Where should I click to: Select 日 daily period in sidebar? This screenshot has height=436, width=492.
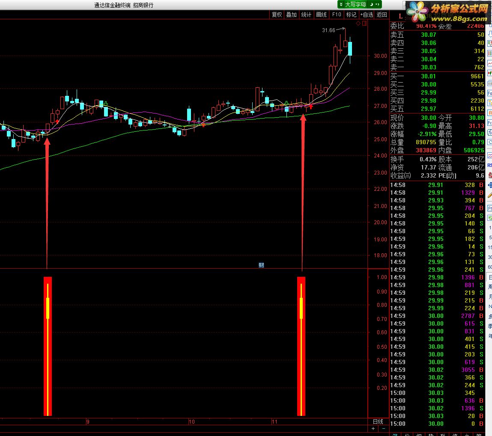(490, 277)
